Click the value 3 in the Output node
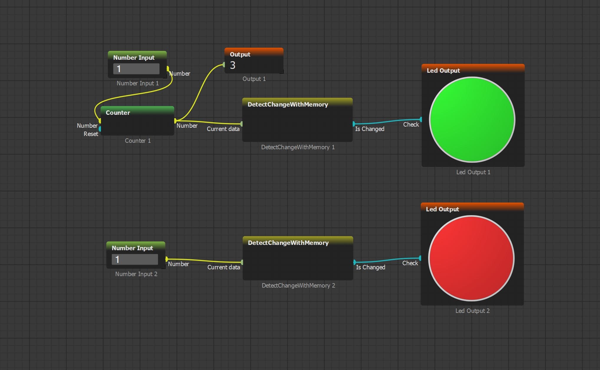 [233, 65]
